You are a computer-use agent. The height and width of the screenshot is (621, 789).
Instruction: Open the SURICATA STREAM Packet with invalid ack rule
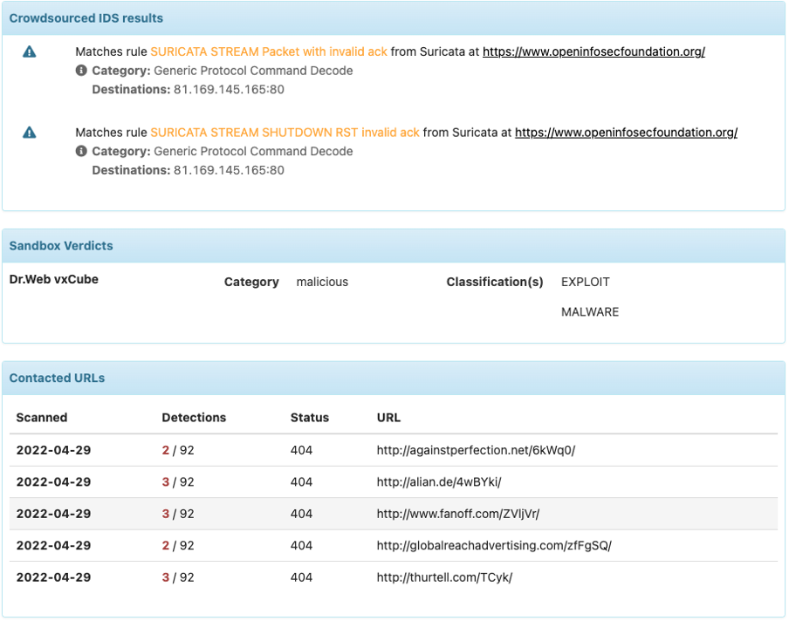269,51
